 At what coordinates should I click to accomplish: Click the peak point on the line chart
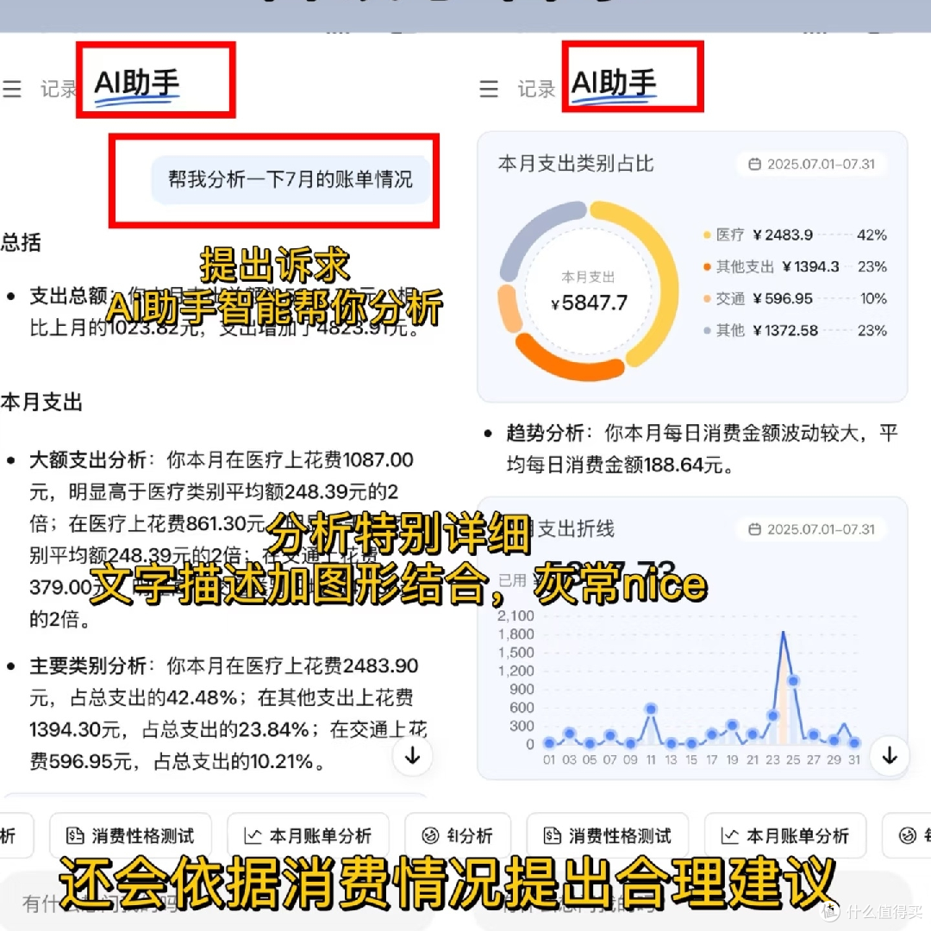783,633
